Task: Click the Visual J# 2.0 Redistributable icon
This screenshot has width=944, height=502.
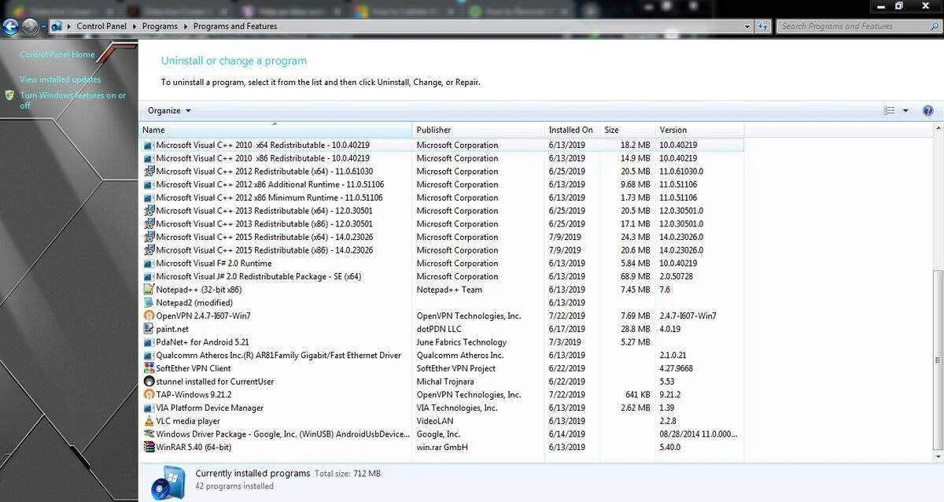Action: coord(149,276)
